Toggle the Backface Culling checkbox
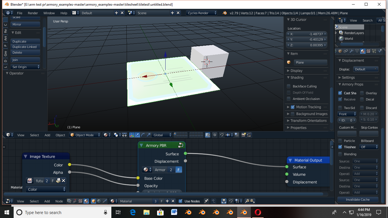This screenshot has height=218, width=388. [x=289, y=86]
